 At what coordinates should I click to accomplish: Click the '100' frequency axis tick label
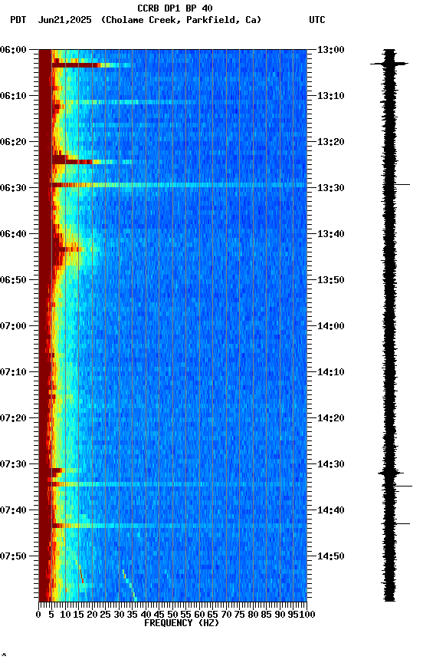coord(307,615)
